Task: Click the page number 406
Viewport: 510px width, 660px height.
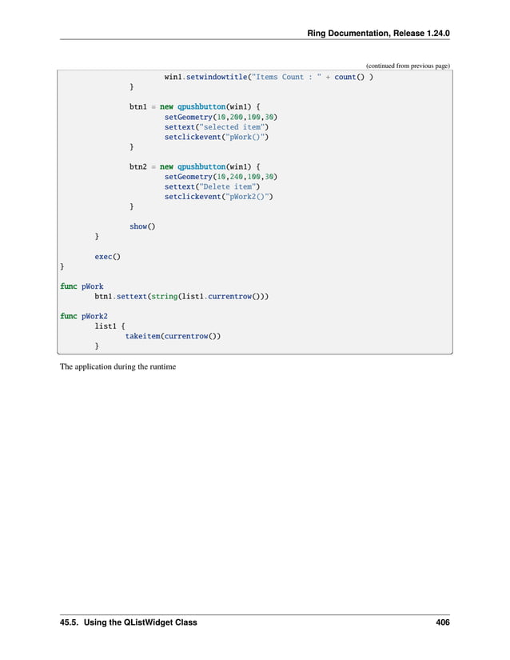Action: tap(443, 622)
